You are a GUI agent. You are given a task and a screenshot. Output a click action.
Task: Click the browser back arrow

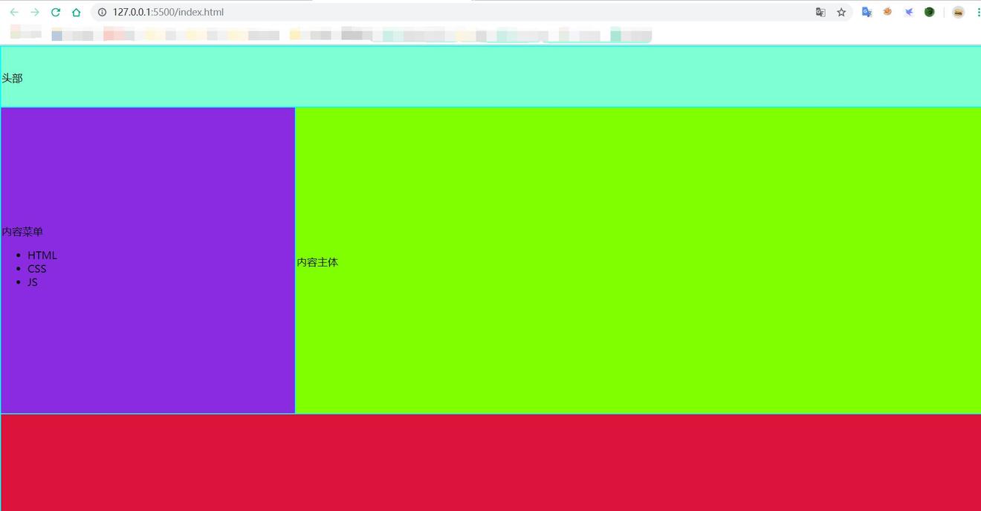click(x=14, y=12)
